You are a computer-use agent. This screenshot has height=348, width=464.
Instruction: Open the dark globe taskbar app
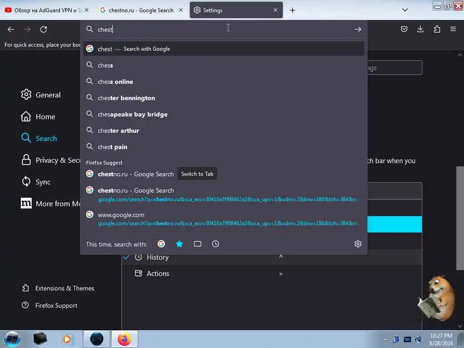click(97, 339)
